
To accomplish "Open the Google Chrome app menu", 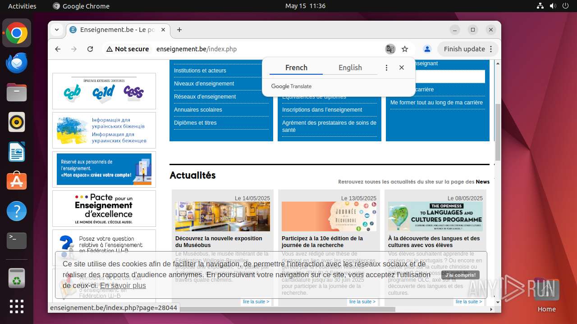I will (x=81, y=6).
